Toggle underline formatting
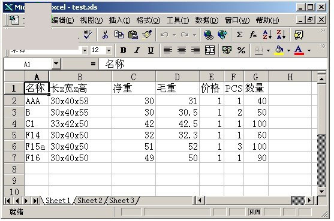 pyautogui.click(x=151, y=50)
